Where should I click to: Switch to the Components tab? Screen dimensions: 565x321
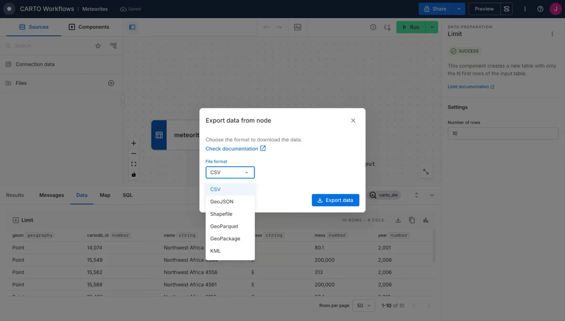pos(89,27)
